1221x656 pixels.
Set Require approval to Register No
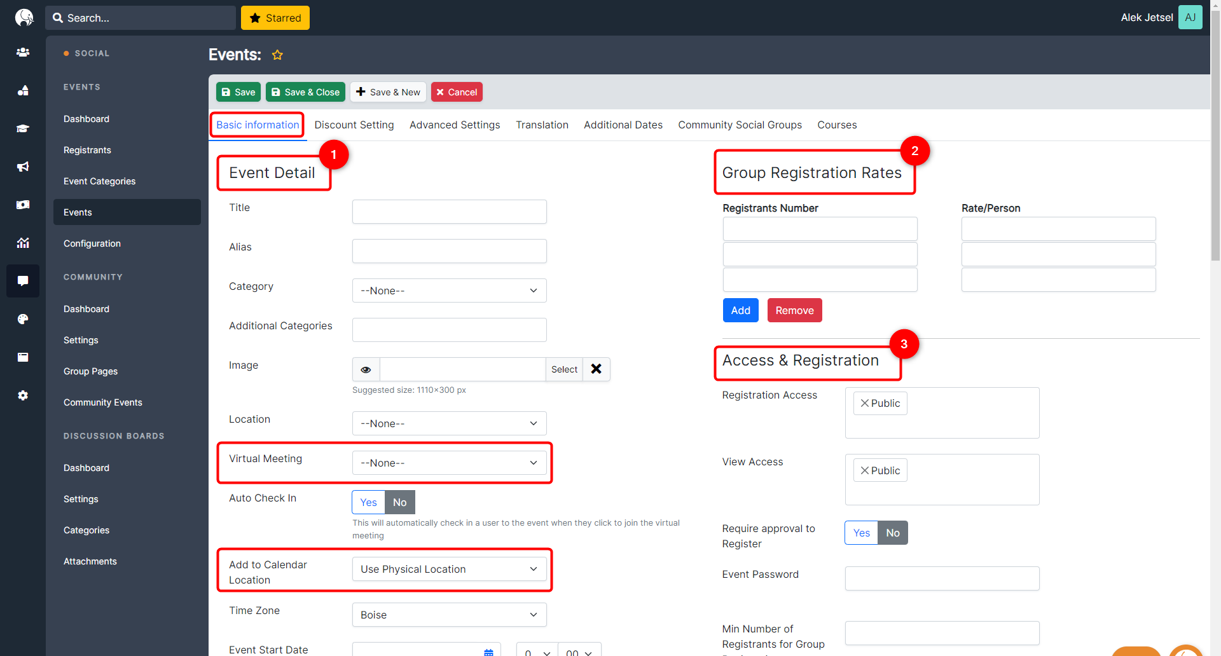click(892, 533)
